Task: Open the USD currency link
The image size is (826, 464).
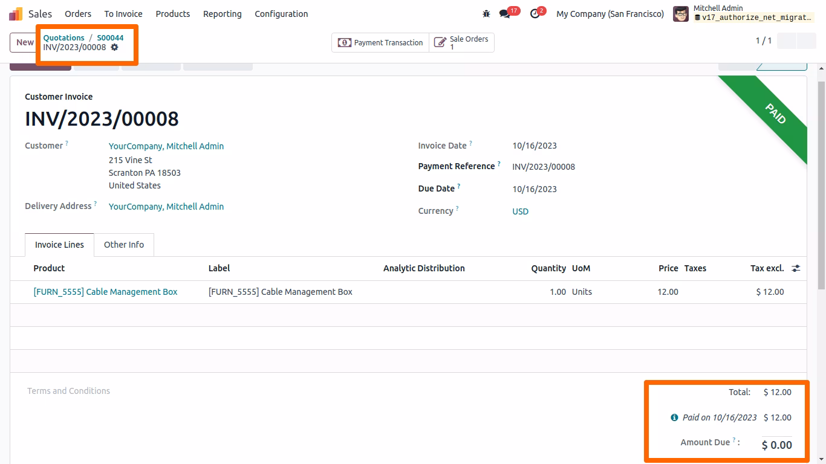Action: coord(521,211)
